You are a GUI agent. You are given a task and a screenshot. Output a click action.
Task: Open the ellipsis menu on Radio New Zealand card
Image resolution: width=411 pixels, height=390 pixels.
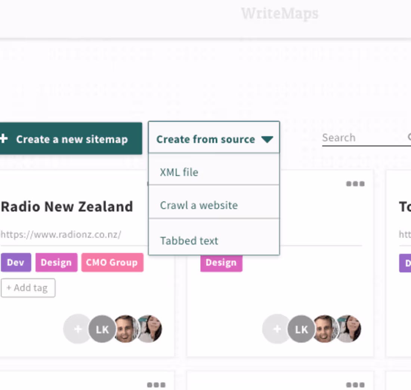click(156, 184)
